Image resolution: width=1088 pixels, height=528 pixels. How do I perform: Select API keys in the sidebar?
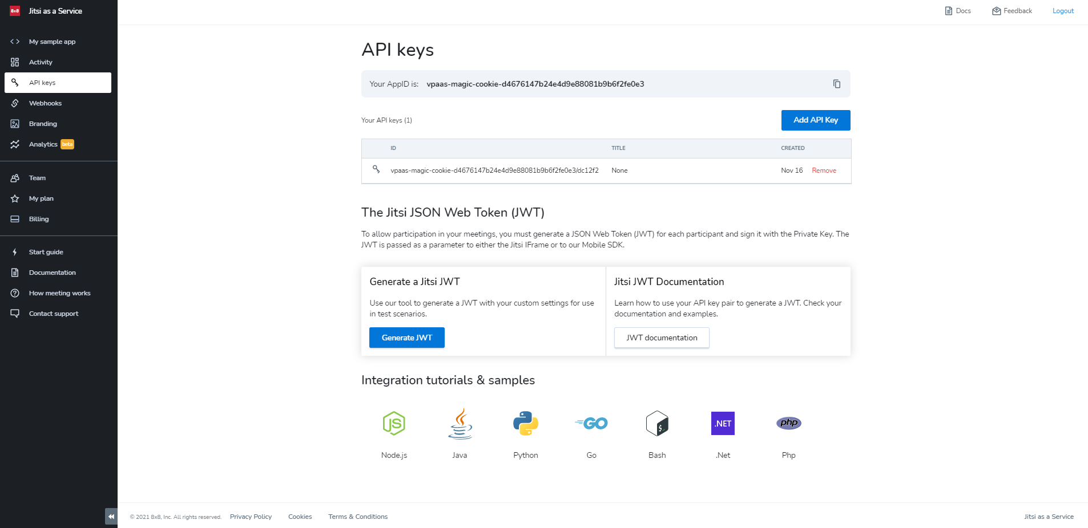coord(42,83)
